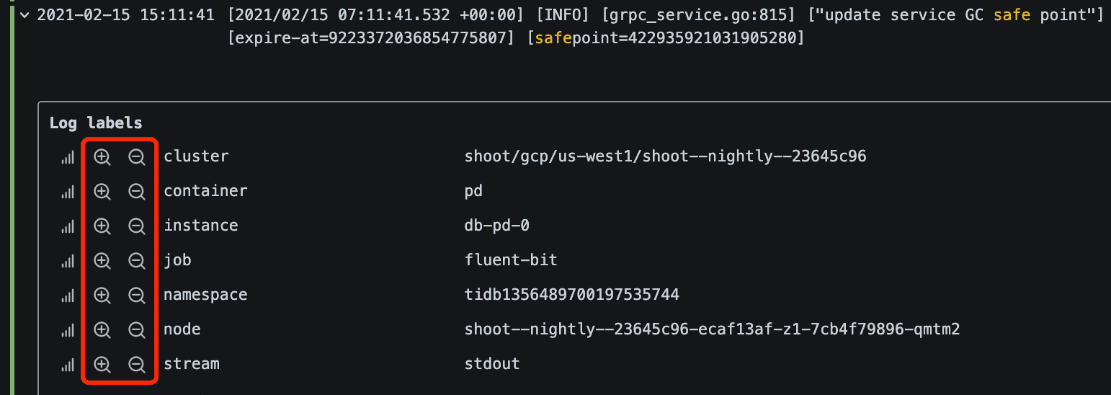Filter out instance db-pd-0 value
Viewport: 1111px width, 395px height.
pos(136,226)
